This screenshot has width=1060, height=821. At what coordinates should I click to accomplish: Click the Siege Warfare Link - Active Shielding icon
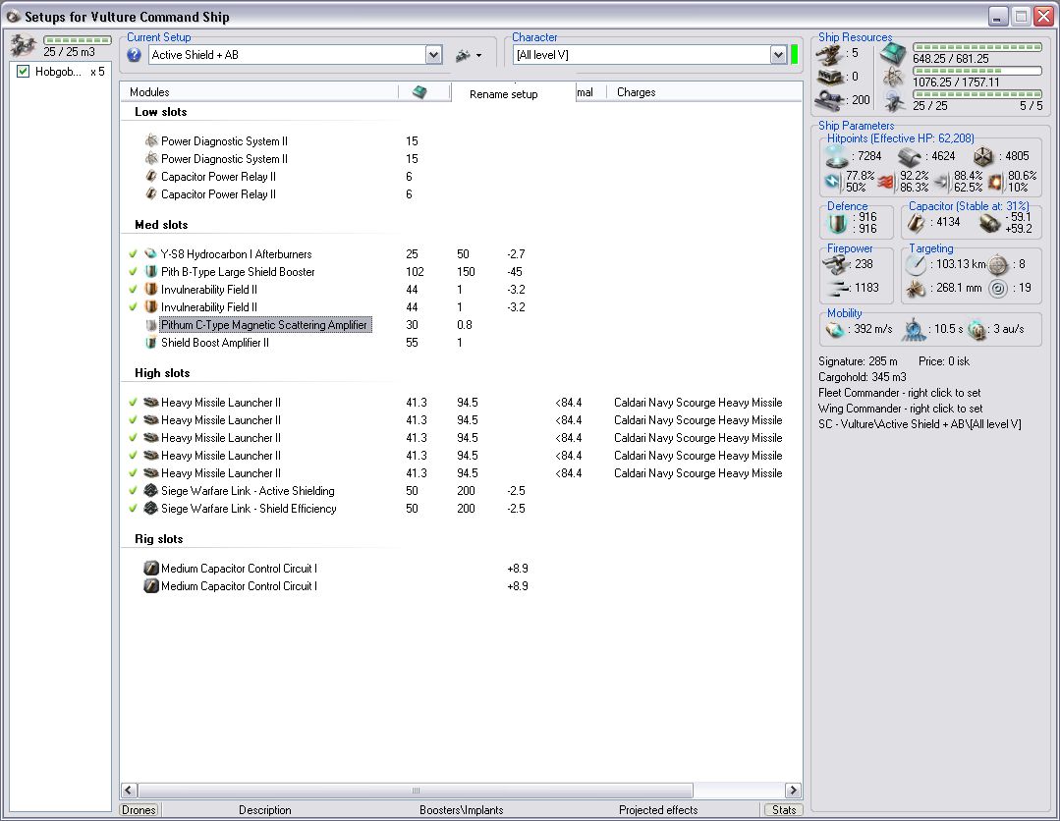click(x=151, y=491)
